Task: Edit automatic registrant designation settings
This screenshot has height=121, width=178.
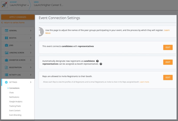Action: 168,62
